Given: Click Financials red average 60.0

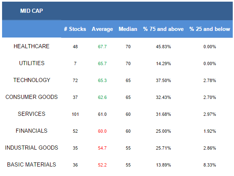Looking at the screenshot, I should 102,131.
